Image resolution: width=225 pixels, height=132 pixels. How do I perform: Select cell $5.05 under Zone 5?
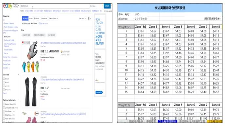[x=178, y=66]
